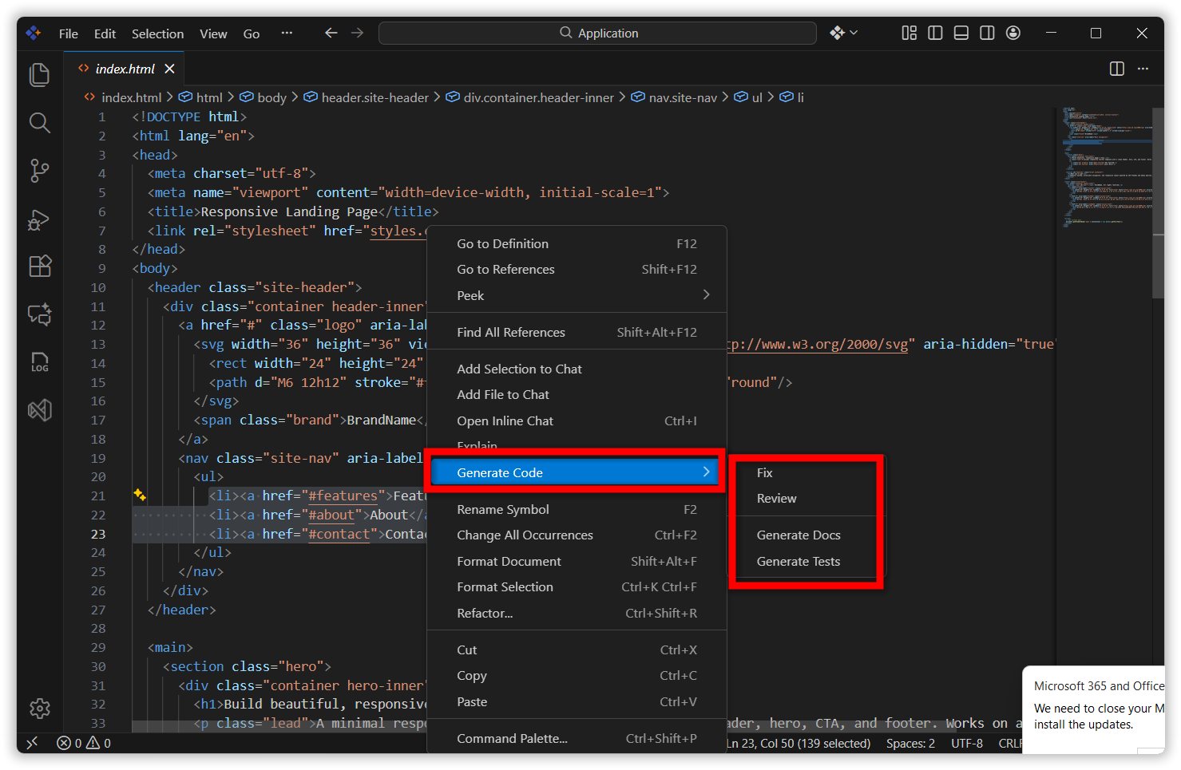The width and height of the screenshot is (1181, 770).
Task: Open the Run and Debug view
Action: 39,219
